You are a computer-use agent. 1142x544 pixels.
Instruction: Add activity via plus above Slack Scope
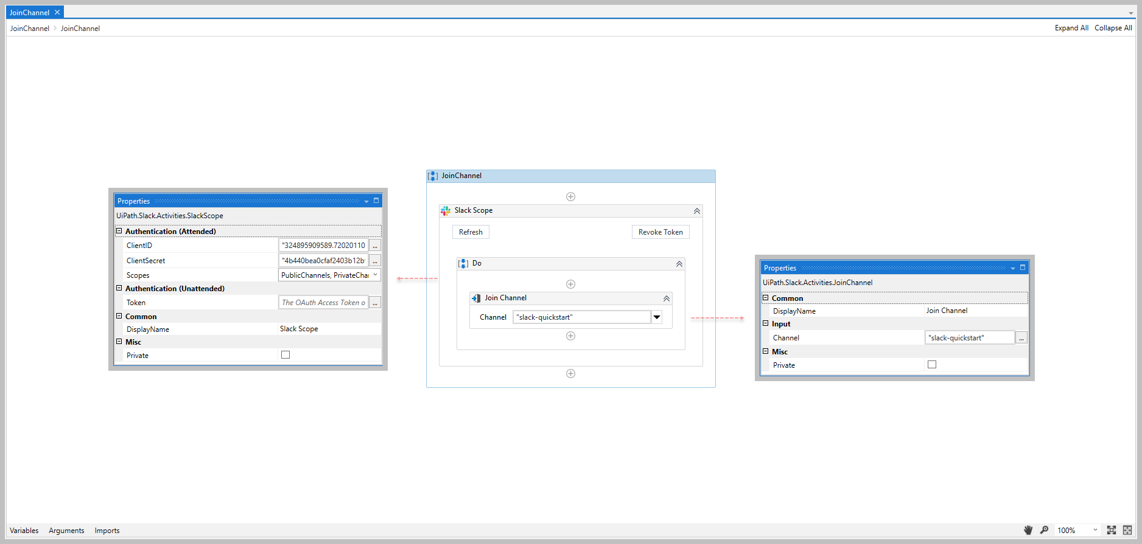point(570,196)
